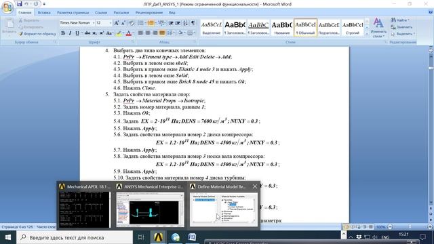Align text left
Viewport: 434px width, 244px height.
140,33
